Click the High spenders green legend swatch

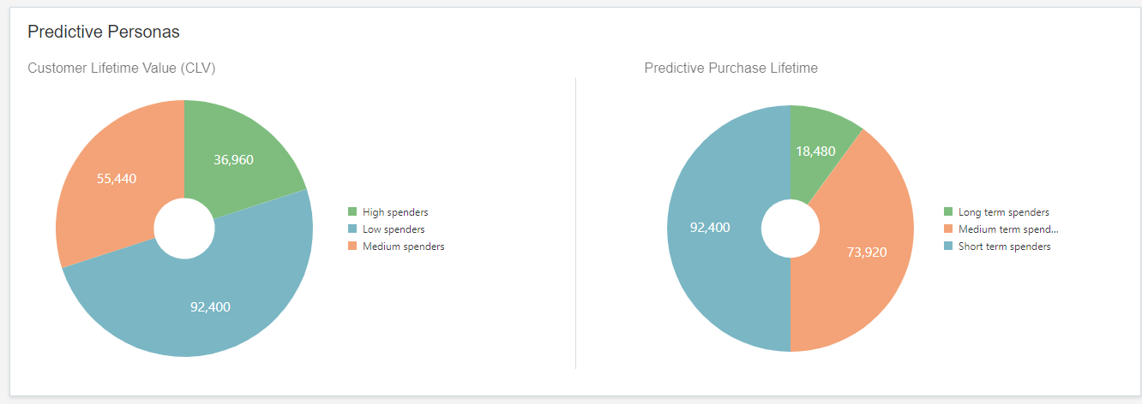(352, 212)
